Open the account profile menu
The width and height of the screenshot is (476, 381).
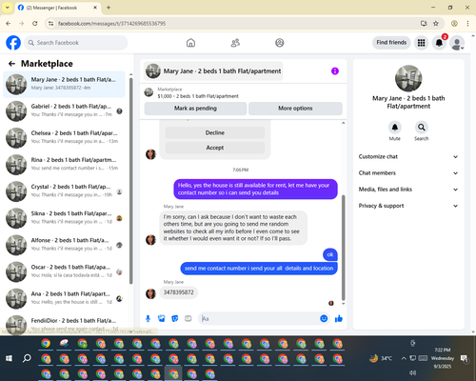coord(457,43)
